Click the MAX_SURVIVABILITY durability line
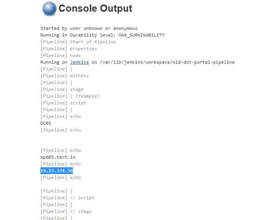Viewport: 277px width, 220px height. pos(103,35)
